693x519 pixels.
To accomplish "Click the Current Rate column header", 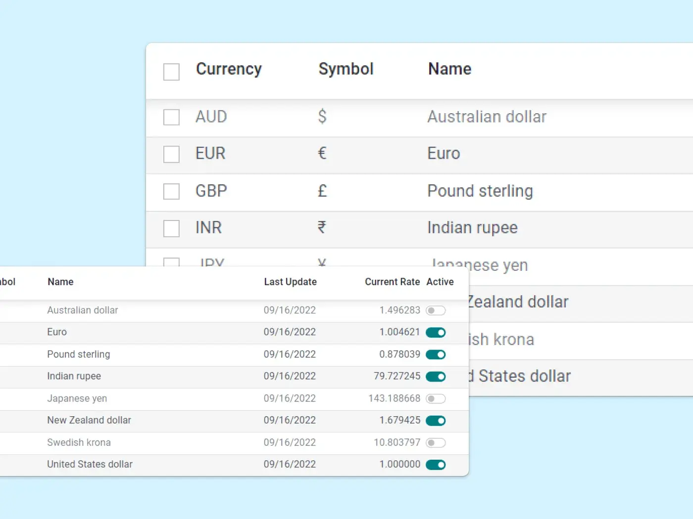I will coord(392,282).
